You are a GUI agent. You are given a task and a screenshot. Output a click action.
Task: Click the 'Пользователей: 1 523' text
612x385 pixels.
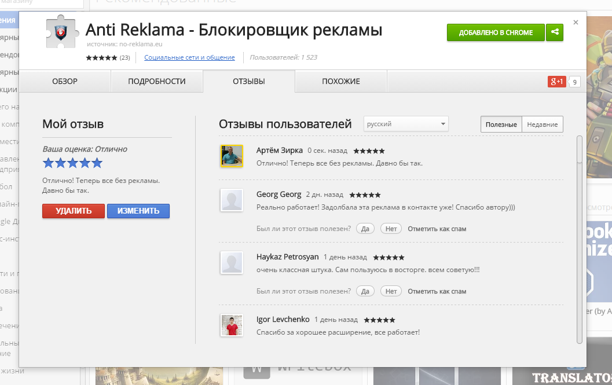(283, 57)
